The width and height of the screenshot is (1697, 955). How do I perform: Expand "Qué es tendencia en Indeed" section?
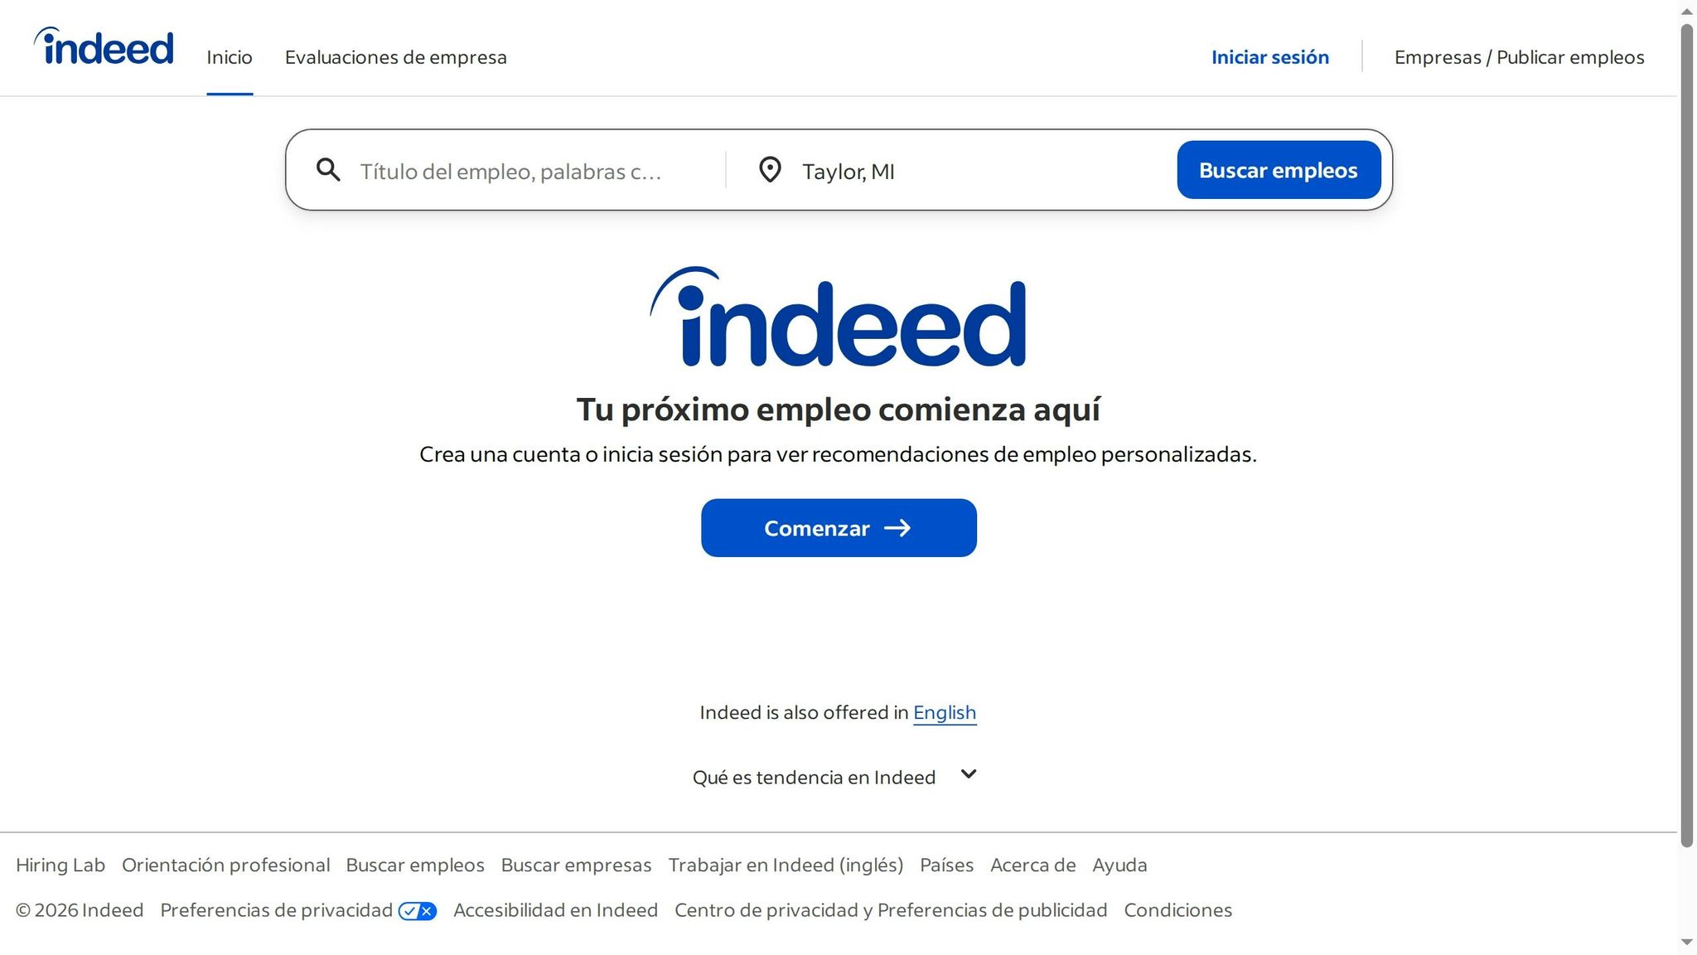coord(814,778)
